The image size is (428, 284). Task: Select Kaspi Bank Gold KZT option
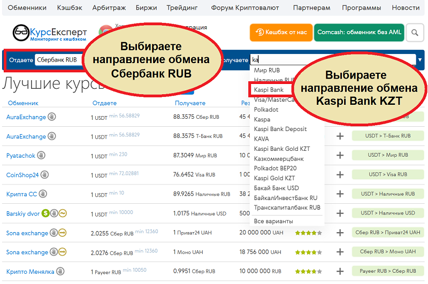[x=282, y=149]
